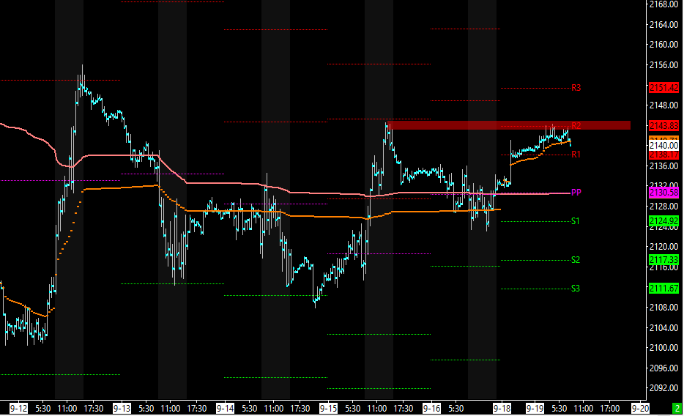684x416 pixels.
Task: Select the R1 pivot level label
Action: tap(576, 155)
